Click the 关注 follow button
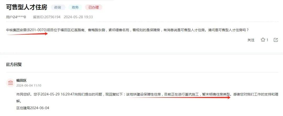Viewport: 283px width, 116px height. (251, 40)
